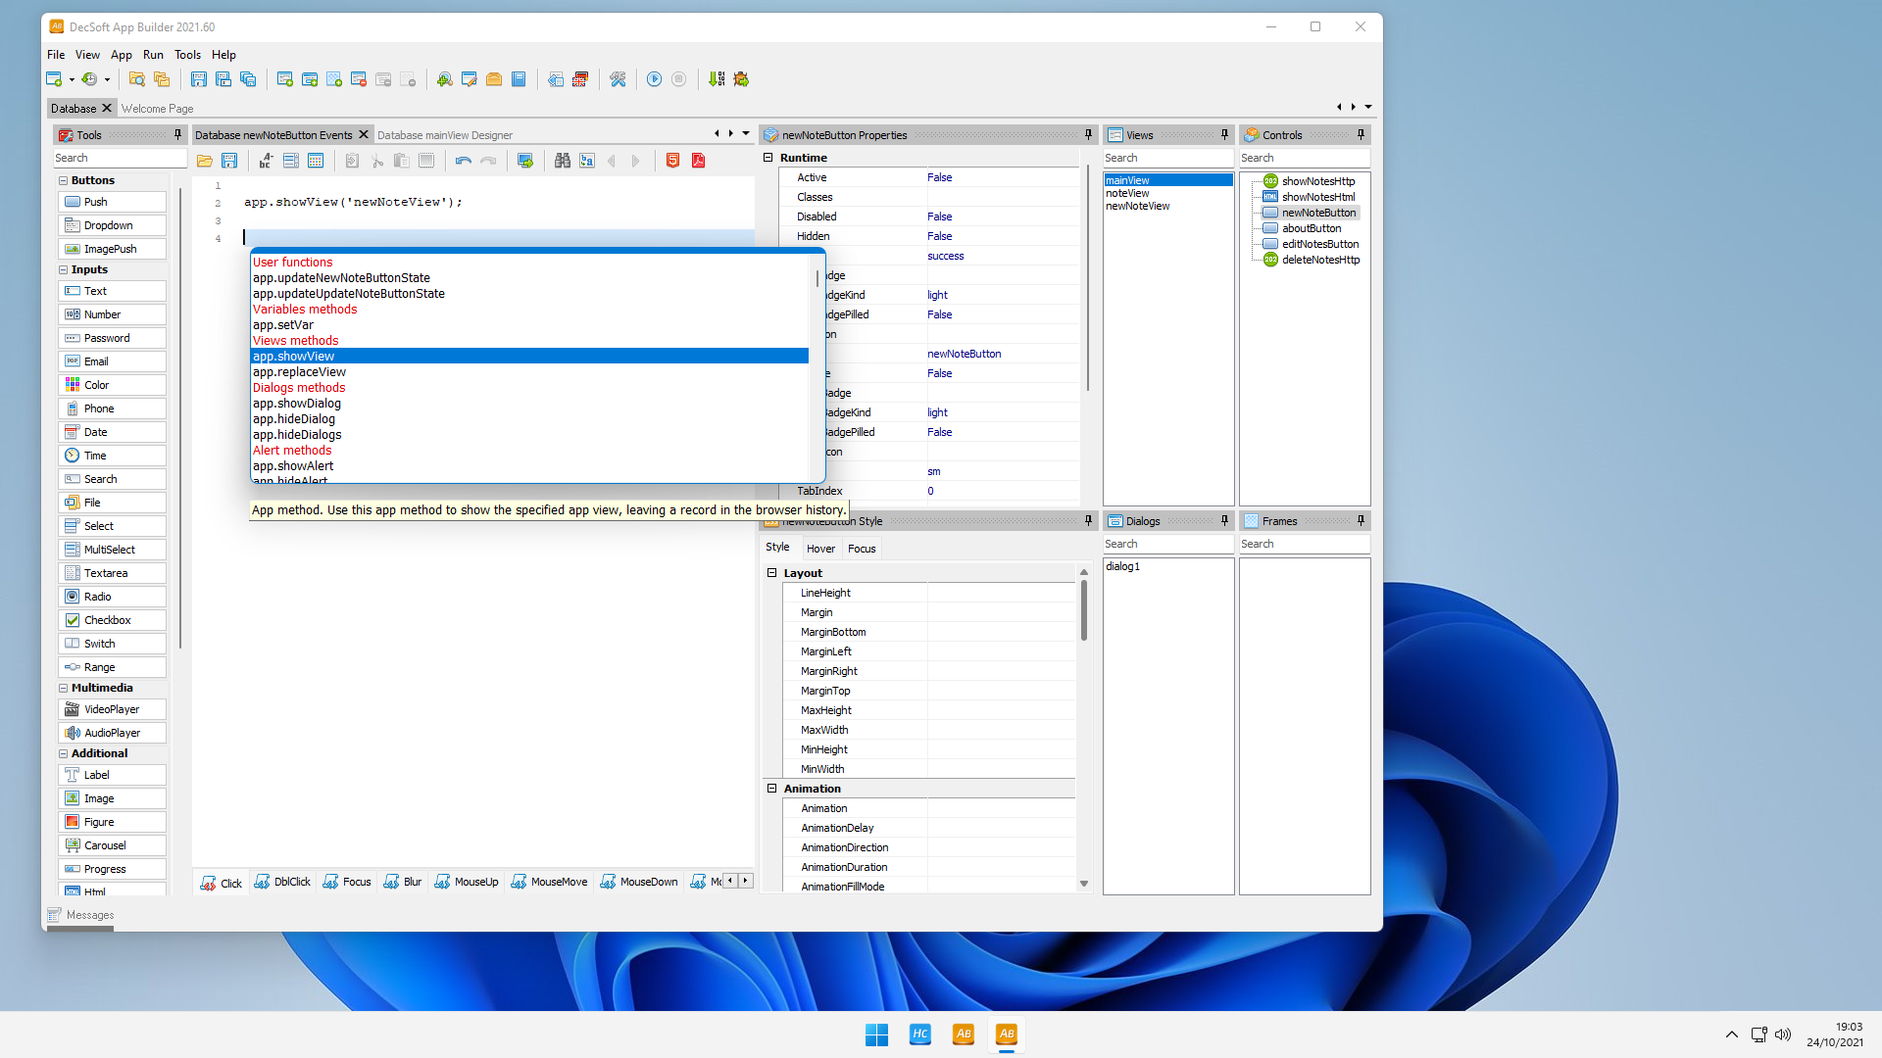Toggle Hidden property value False
Viewport: 1882px width, 1058px height.
tap(941, 236)
